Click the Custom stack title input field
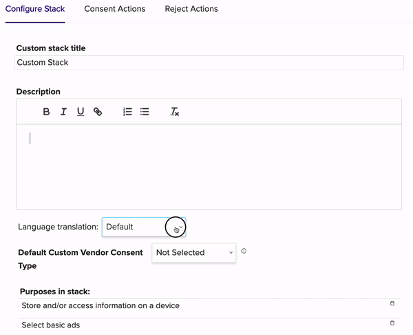This screenshot has width=413, height=335. (x=209, y=63)
